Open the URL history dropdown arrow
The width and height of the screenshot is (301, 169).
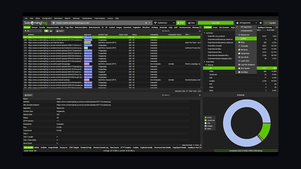150,23
